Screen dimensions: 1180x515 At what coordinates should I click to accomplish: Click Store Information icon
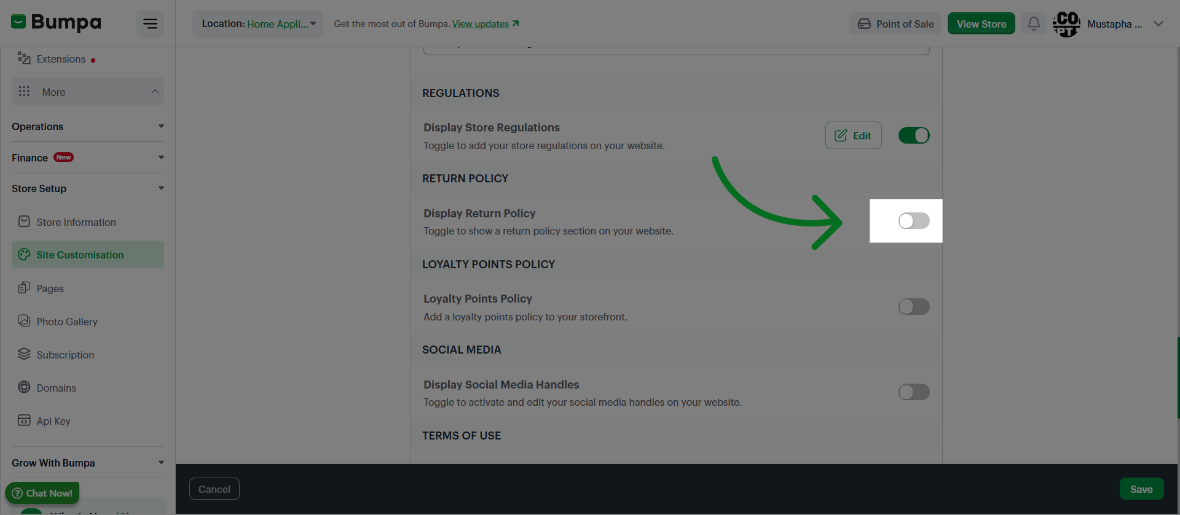pyautogui.click(x=24, y=222)
